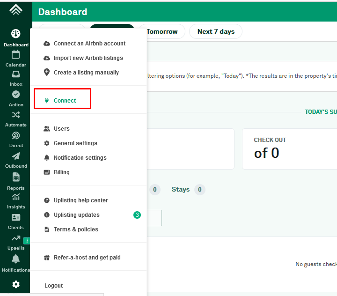Viewport: 337px width, 296px height.
Task: Click Logout
Action: pos(53,285)
